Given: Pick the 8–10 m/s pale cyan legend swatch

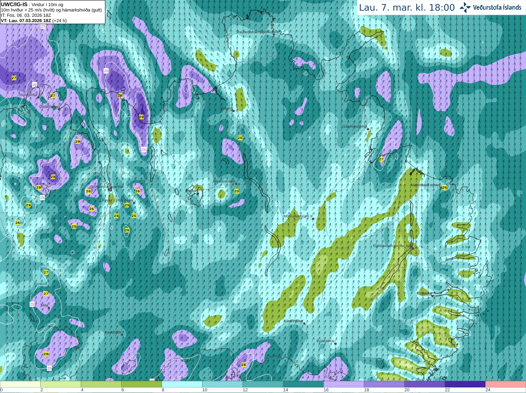Looking at the screenshot, I should pos(182,384).
